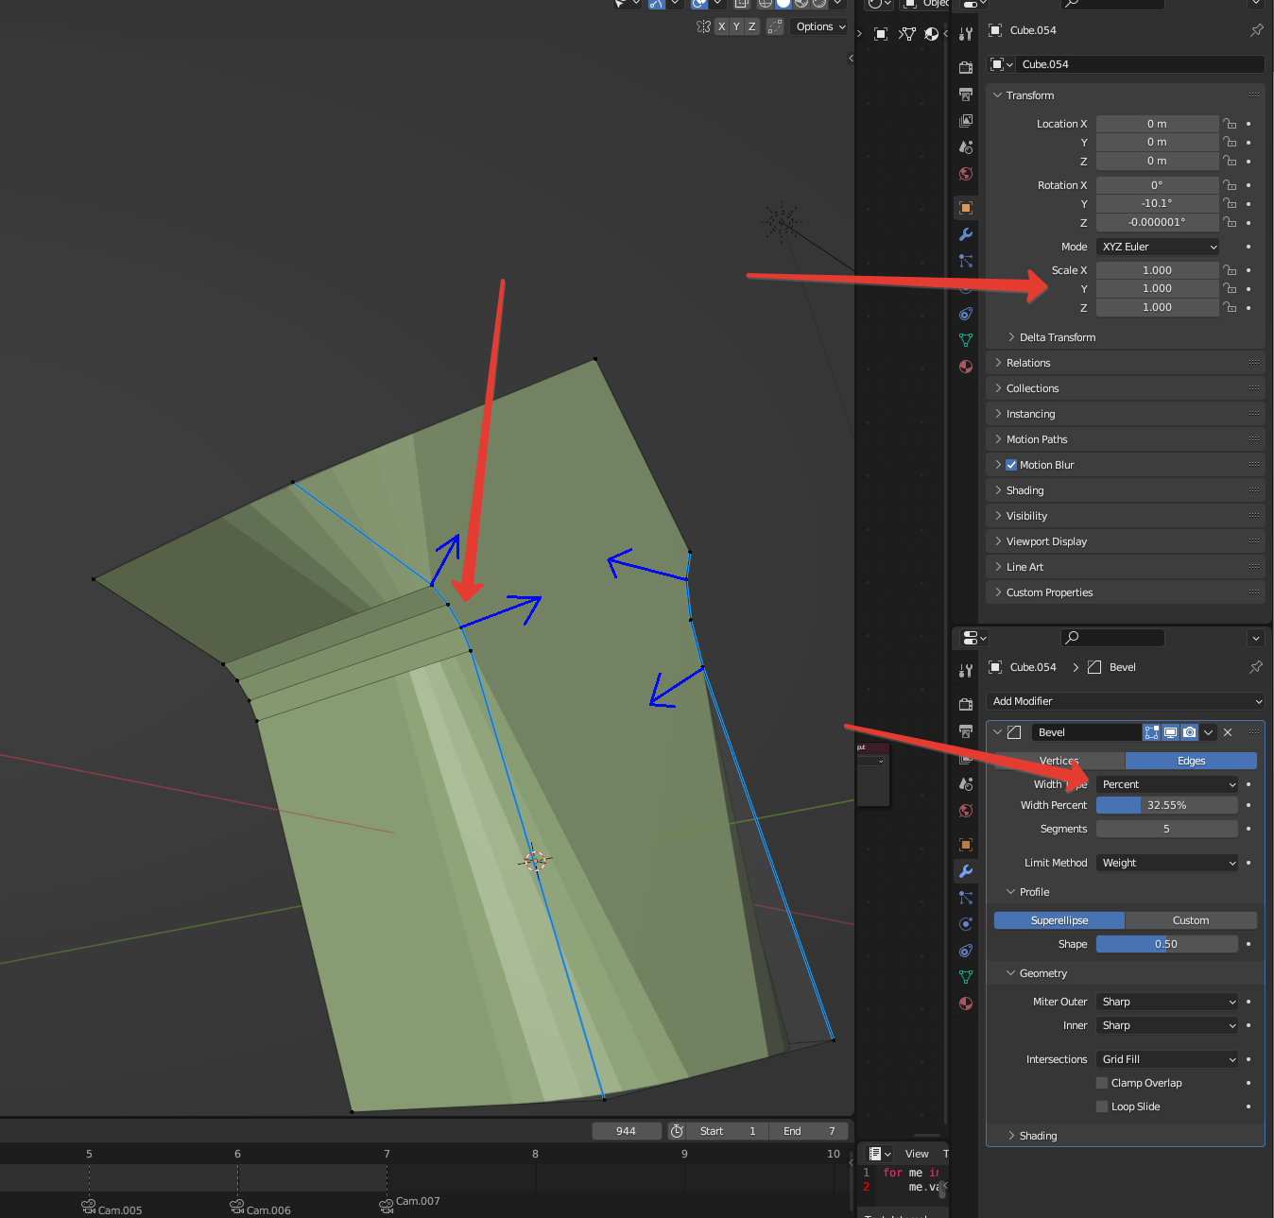Click the Width Percent 32.55% slider
The image size is (1274, 1218).
(x=1167, y=805)
